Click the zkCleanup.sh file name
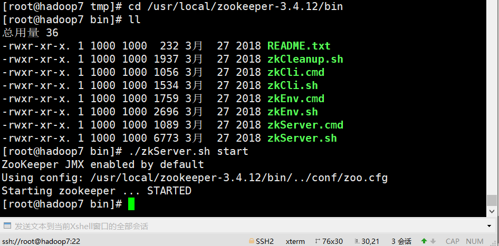The width and height of the screenshot is (499, 246). pos(305,59)
